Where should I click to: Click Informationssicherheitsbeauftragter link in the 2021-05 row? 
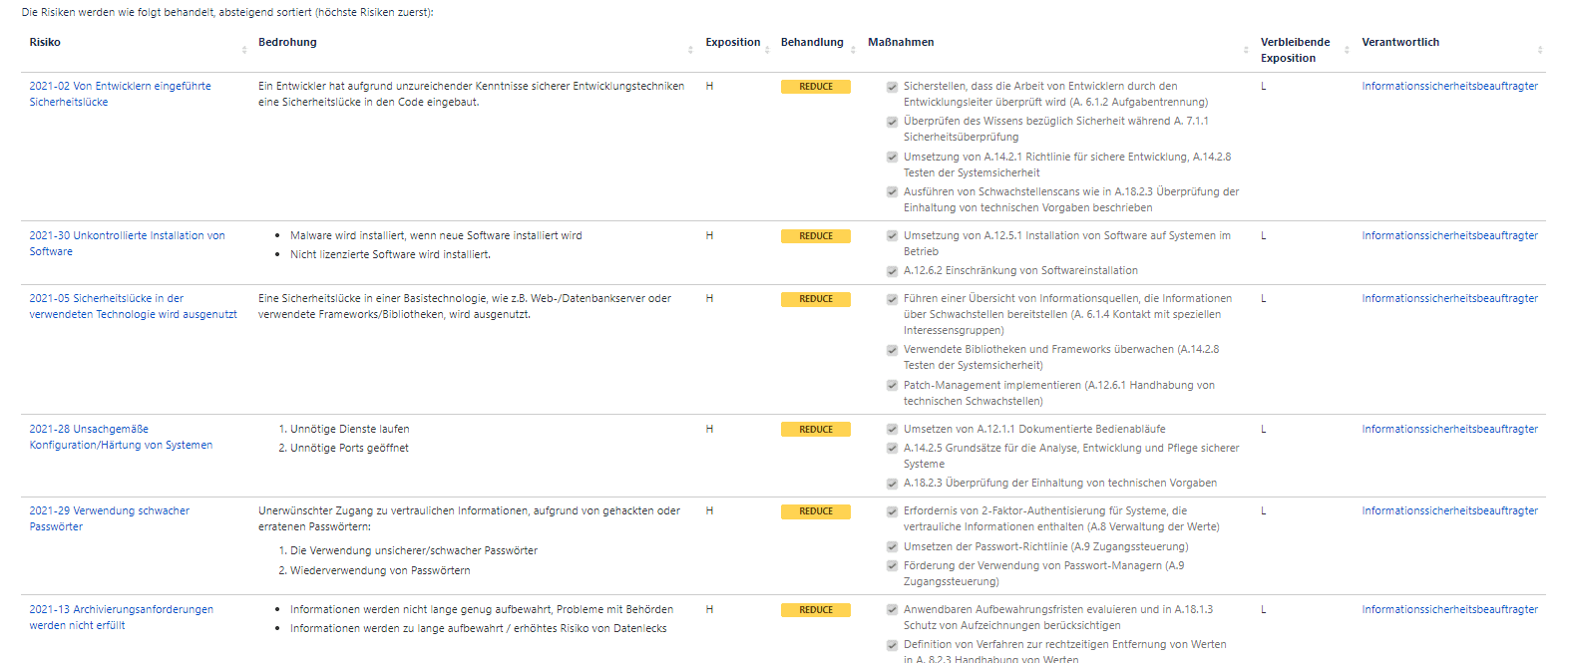click(1449, 298)
